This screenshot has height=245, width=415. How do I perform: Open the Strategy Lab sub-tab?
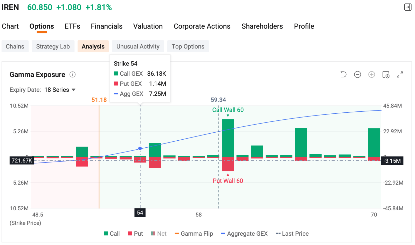tap(53, 46)
